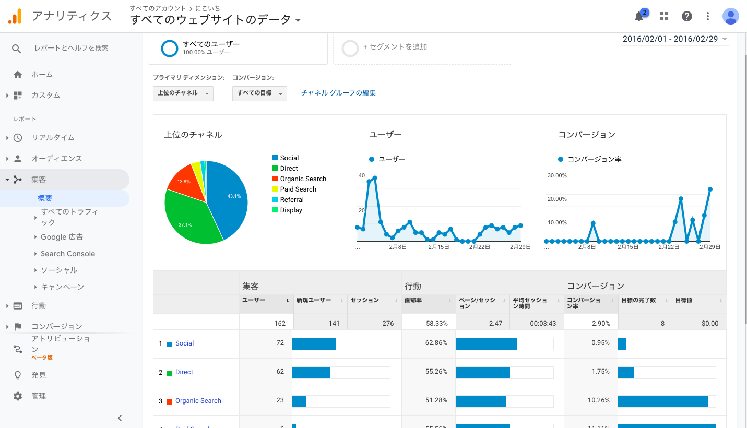
Task: Open the 2016/02/01 - 2016/02/29 date range dropdown
Action: 674,39
